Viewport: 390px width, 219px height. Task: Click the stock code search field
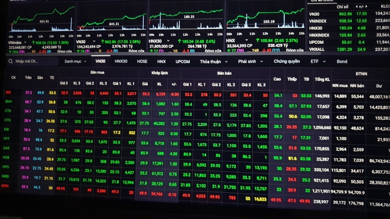point(34,61)
